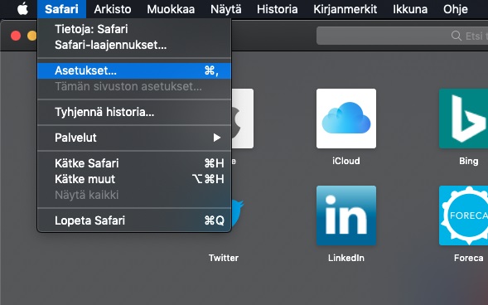This screenshot has width=488, height=305.
Task: Open the Kirjanmerkit menu
Action: point(345,9)
